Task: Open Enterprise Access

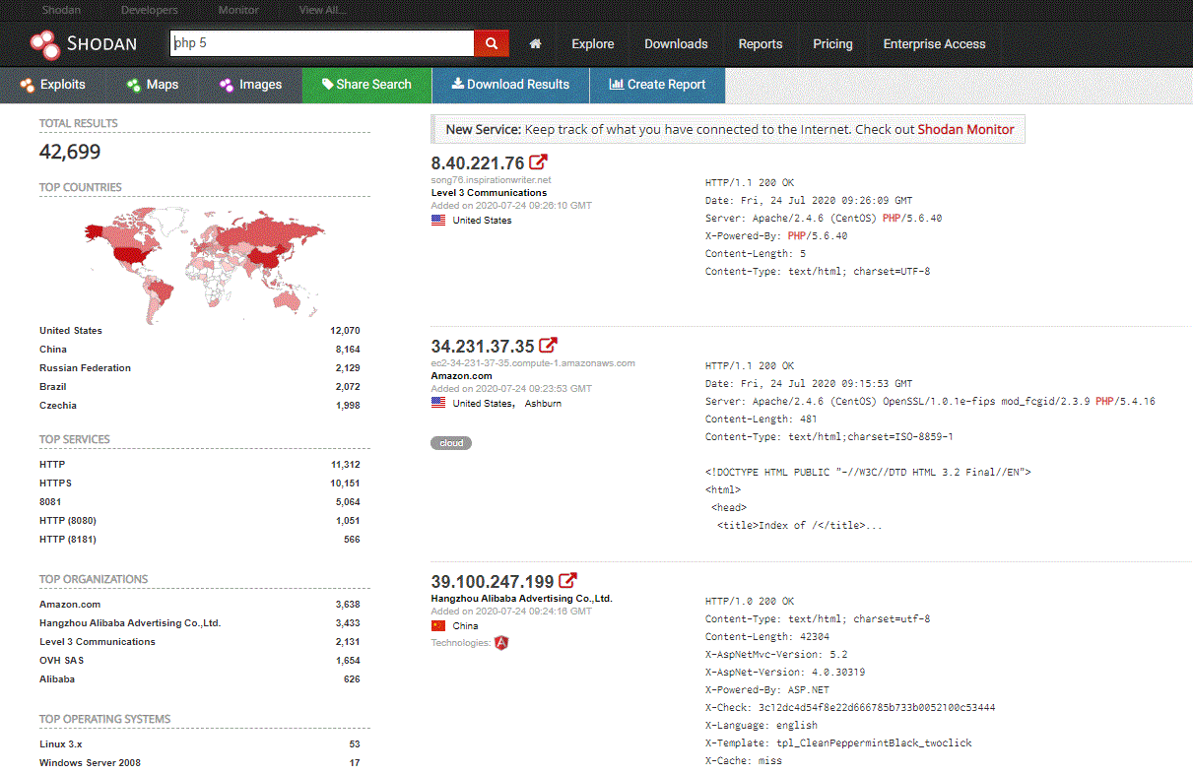Action: pos(934,43)
